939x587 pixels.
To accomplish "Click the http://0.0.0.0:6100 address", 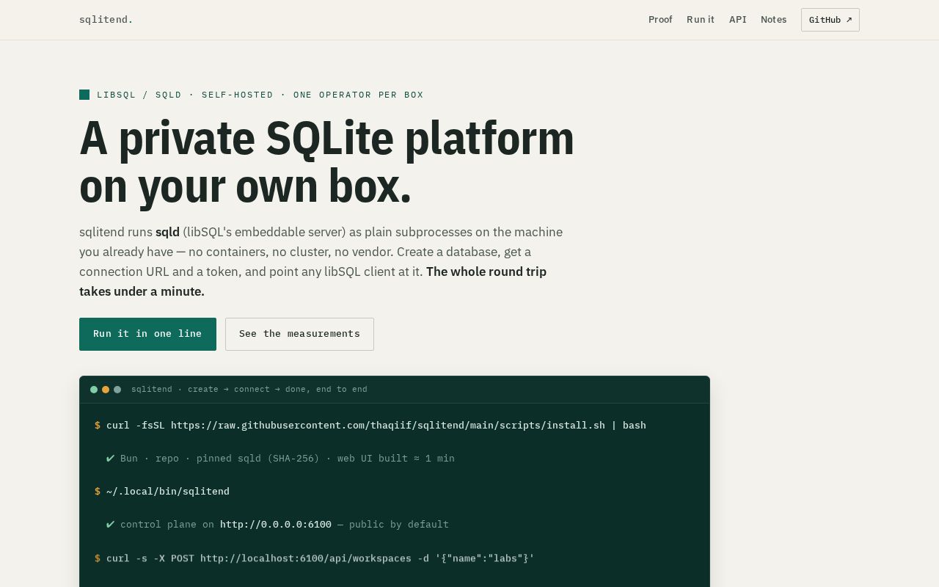I will tap(276, 525).
